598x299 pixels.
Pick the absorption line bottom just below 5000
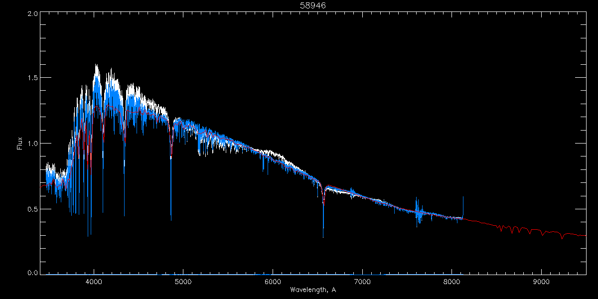point(171,218)
